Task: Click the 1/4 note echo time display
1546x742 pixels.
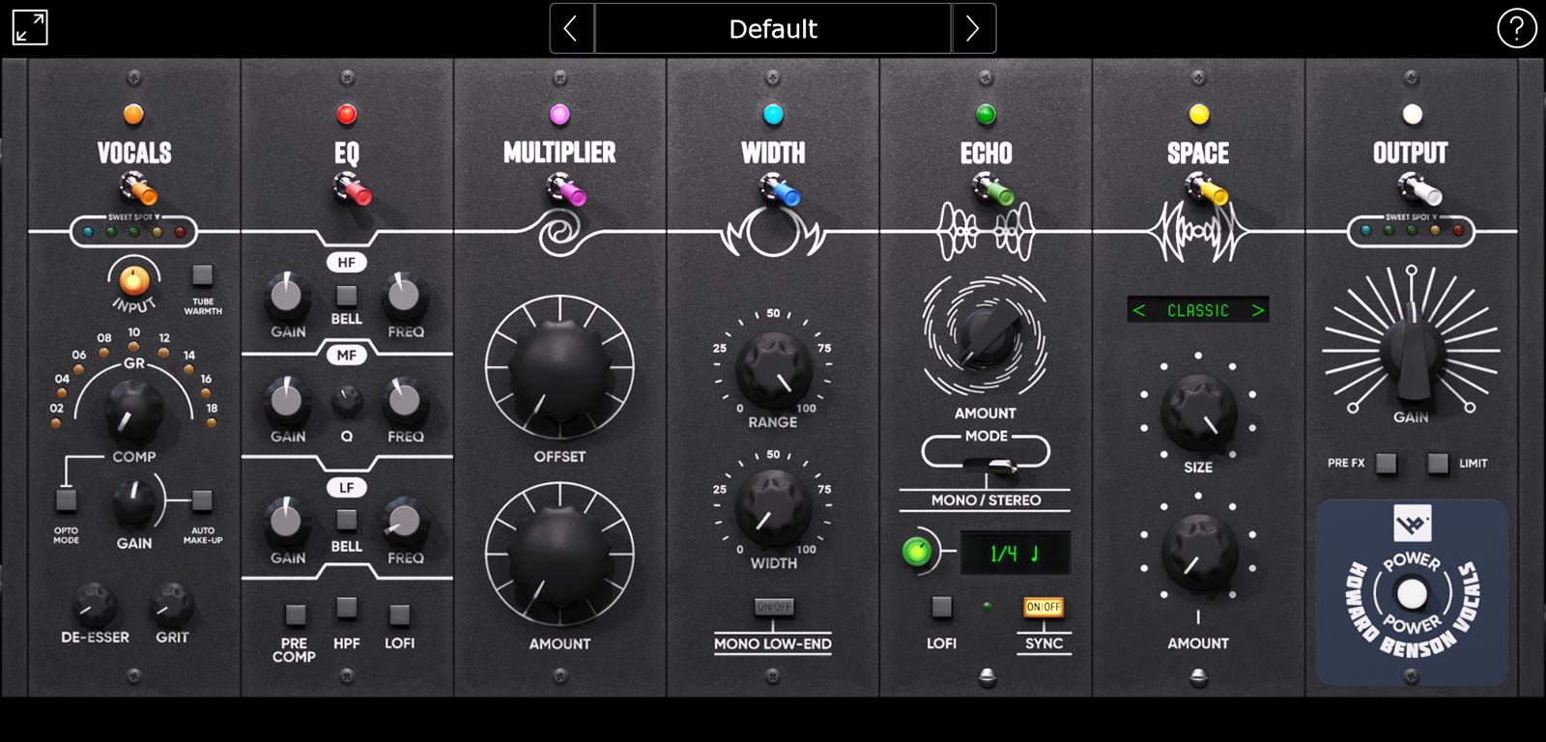Action: [x=1015, y=554]
